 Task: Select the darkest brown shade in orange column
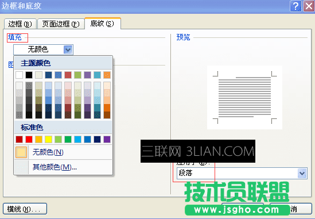(x=107, y=115)
